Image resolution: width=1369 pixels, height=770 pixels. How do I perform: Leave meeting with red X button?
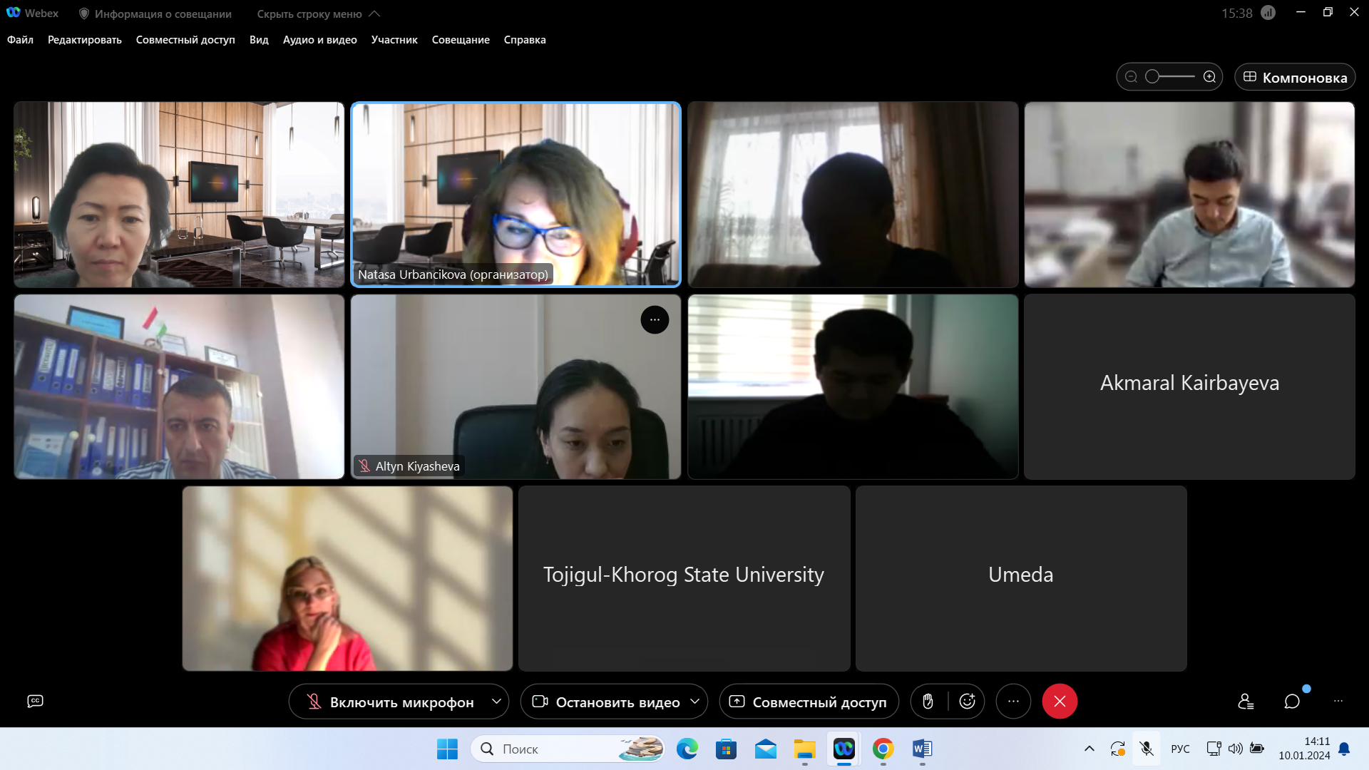[1060, 702]
